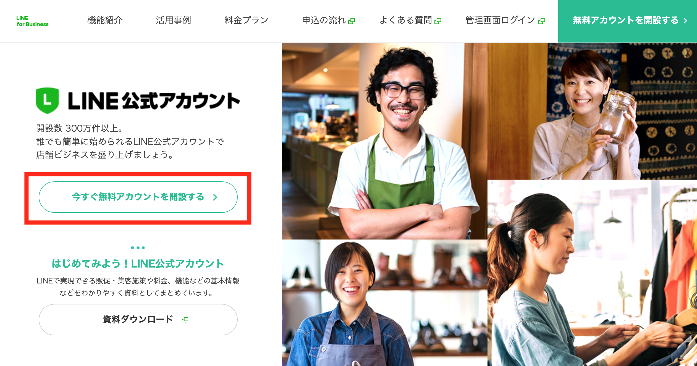
Task: Click chevron arrow in 今すぐ無料アカウントを開設する button
Action: [215, 197]
